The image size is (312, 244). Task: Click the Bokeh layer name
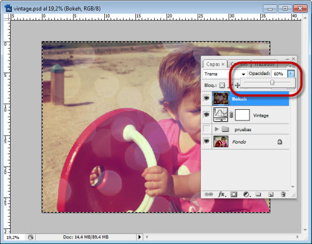click(x=239, y=99)
